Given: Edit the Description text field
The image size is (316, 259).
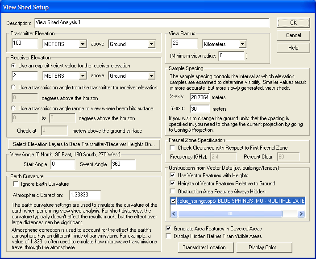Looking at the screenshot, I should coord(152,23).
